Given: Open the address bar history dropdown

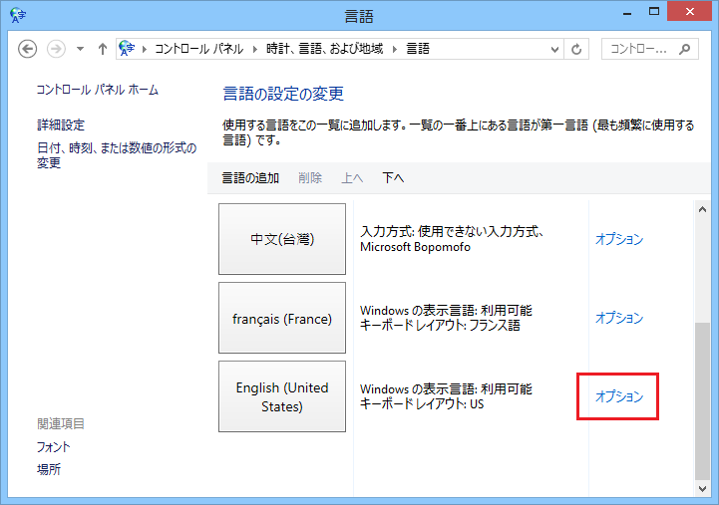Looking at the screenshot, I should 552,49.
